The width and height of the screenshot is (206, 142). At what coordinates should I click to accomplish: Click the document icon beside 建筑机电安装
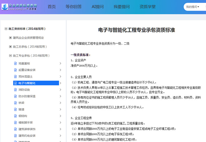(15, 136)
